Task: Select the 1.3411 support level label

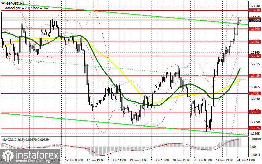Action: click(255, 112)
